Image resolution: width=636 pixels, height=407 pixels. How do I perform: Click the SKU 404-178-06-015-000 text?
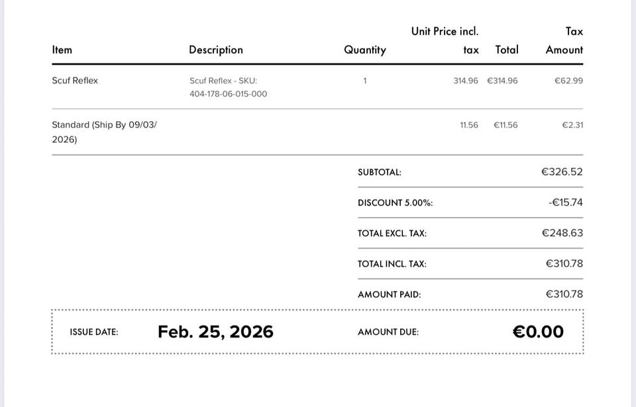(x=228, y=94)
